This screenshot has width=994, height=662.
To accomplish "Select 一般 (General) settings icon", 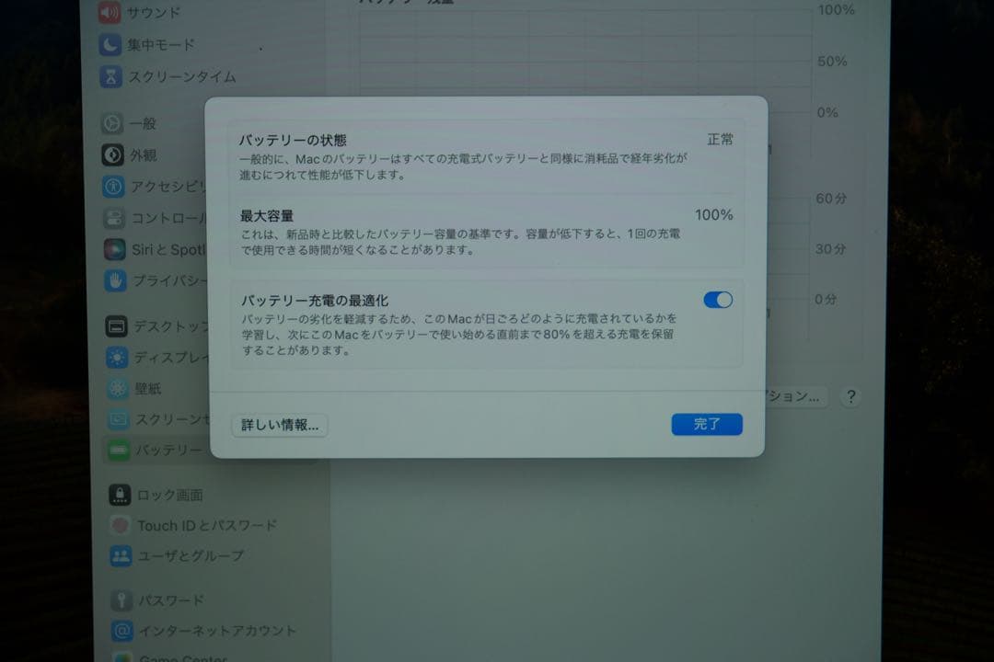I will (x=147, y=123).
